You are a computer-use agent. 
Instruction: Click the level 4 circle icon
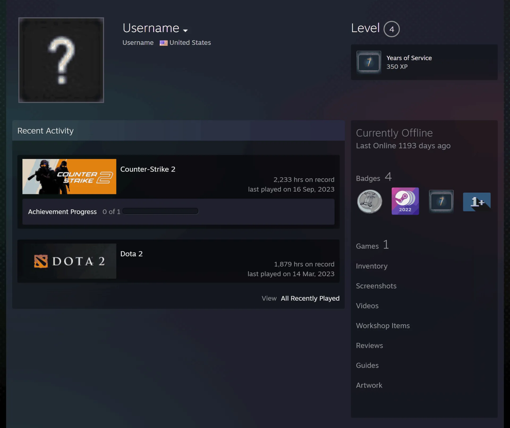pos(392,29)
